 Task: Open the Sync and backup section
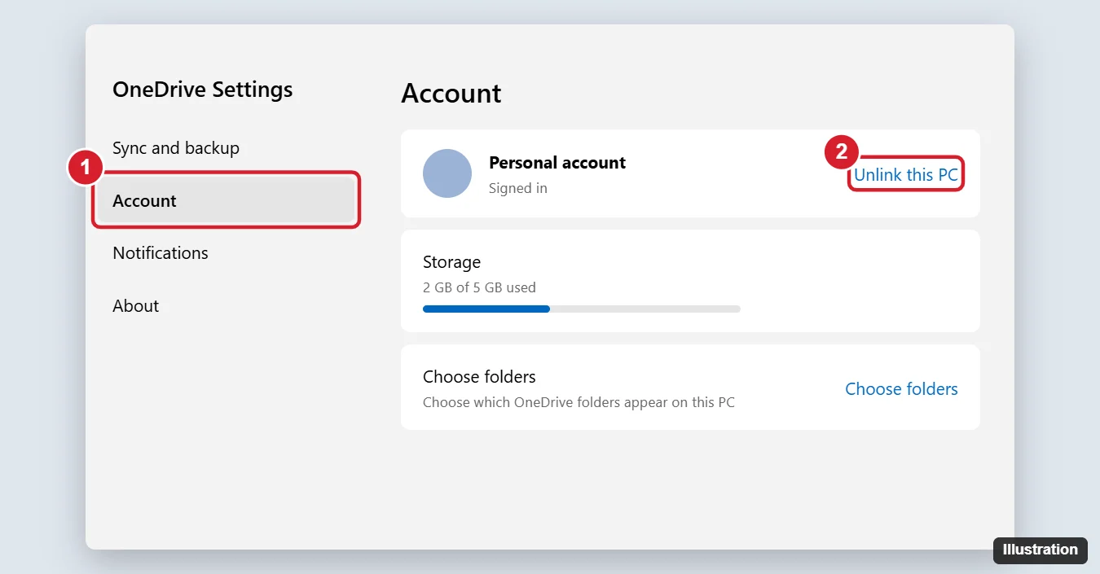176,148
